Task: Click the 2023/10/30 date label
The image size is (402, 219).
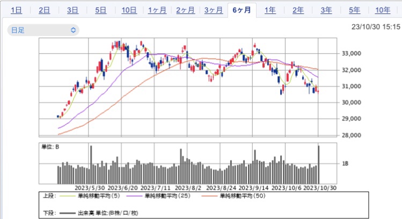Action: pos(320,188)
